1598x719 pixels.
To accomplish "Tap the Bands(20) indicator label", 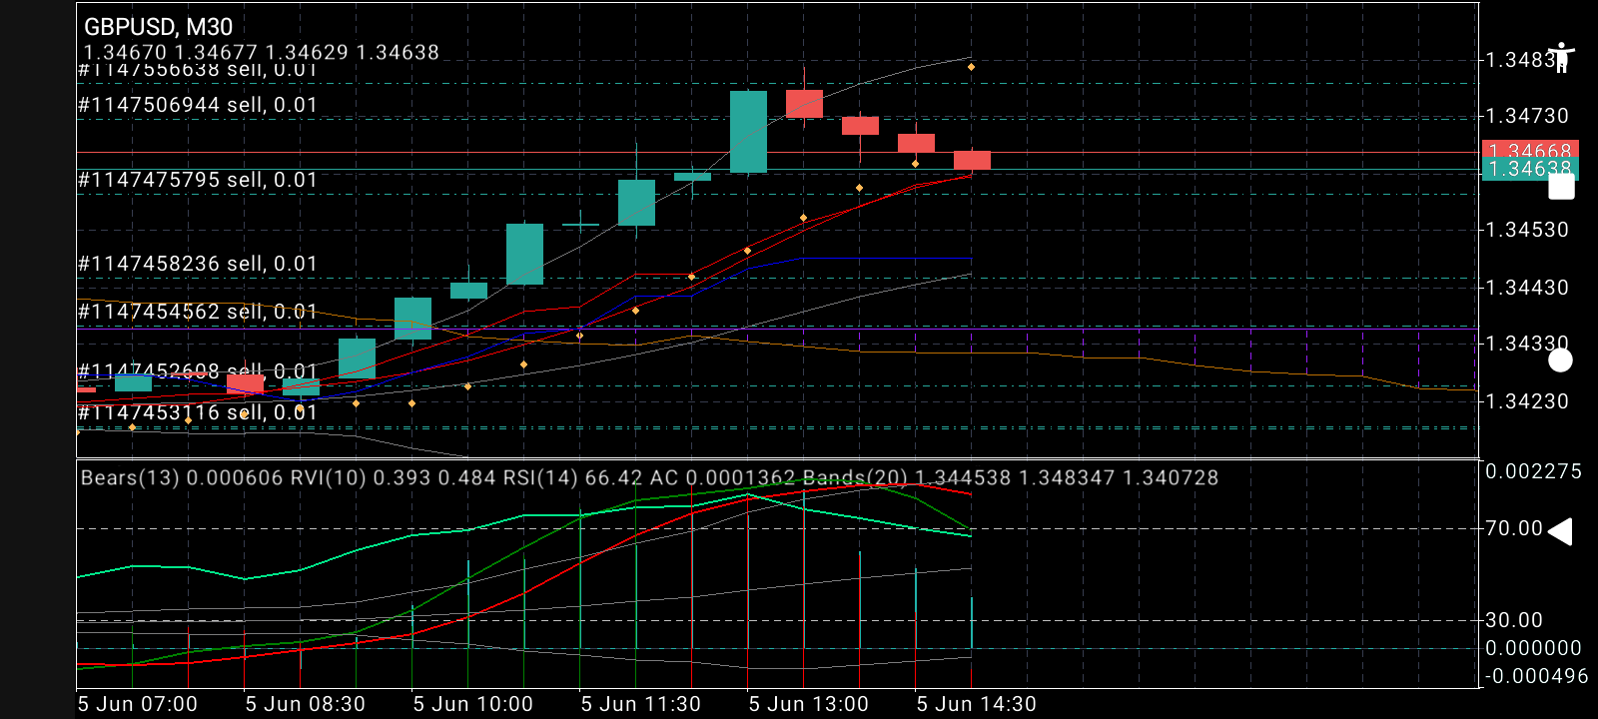I will point(1011,477).
